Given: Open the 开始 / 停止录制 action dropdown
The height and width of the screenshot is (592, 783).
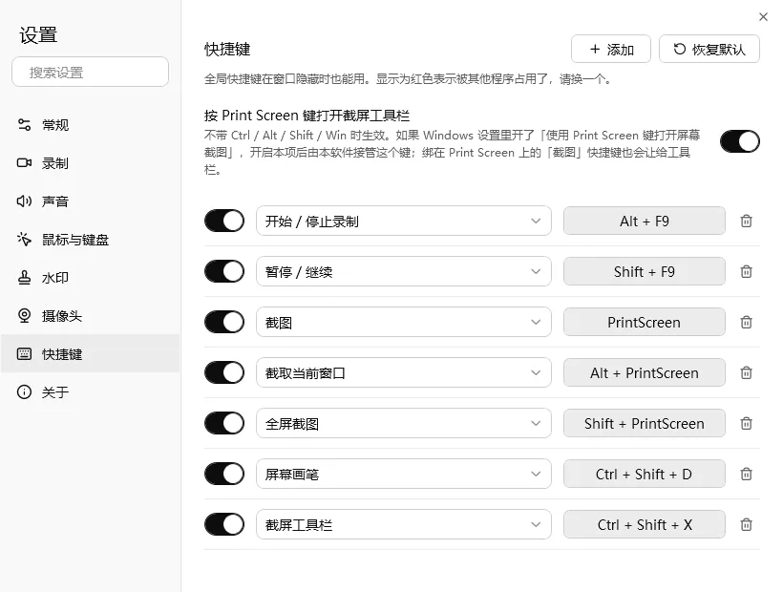Looking at the screenshot, I should point(404,221).
